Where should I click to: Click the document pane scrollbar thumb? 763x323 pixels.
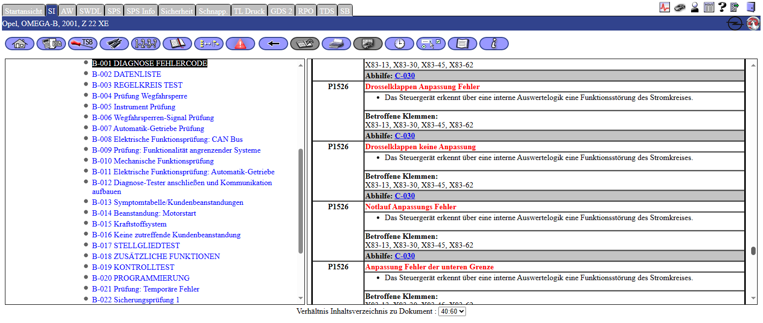coord(753,251)
